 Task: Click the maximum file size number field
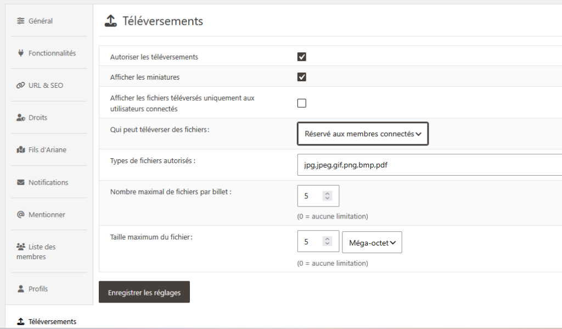[x=318, y=242]
